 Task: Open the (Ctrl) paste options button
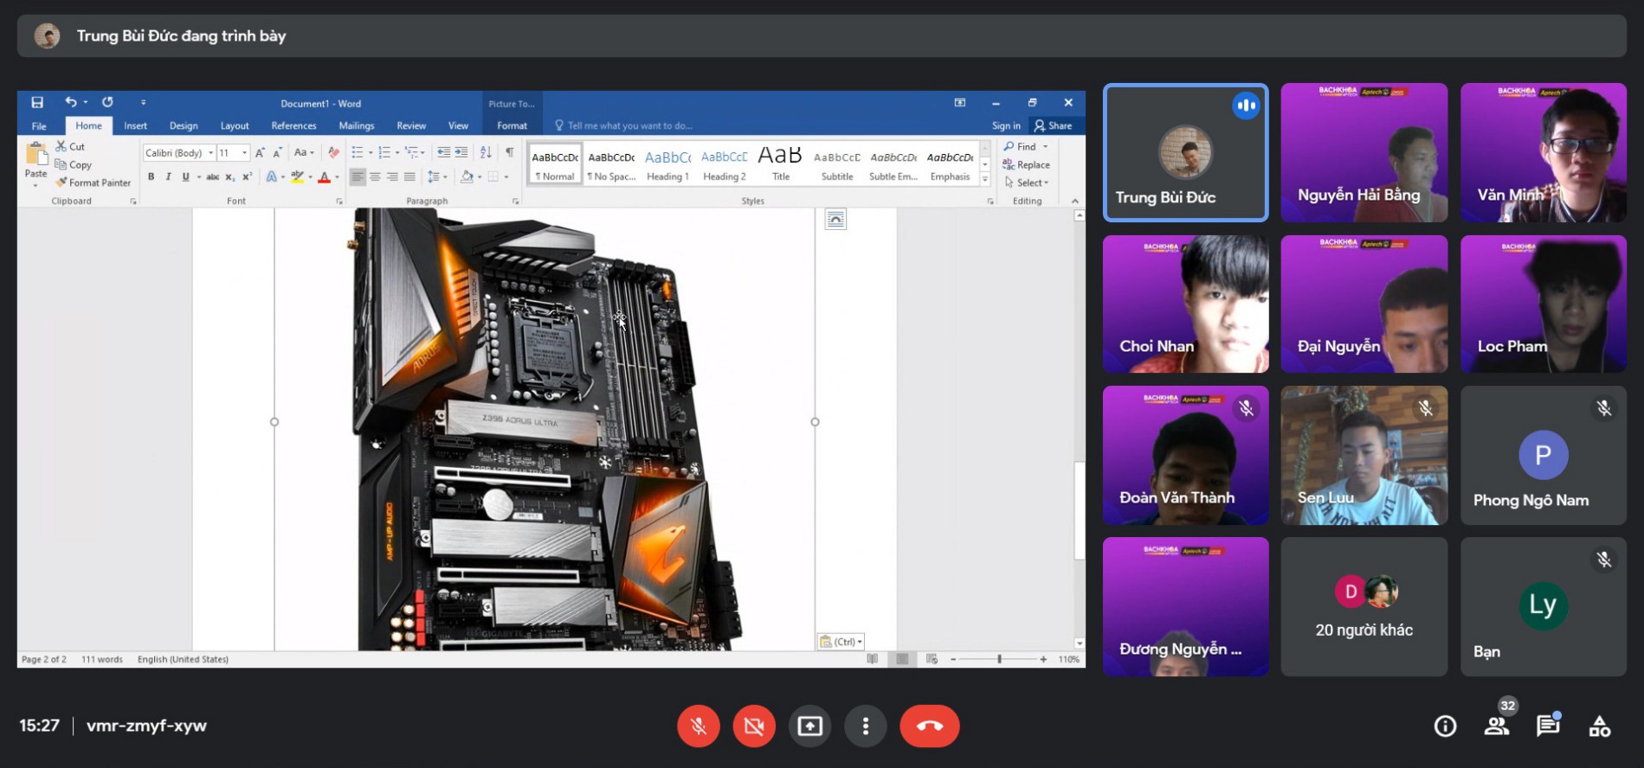tap(841, 642)
